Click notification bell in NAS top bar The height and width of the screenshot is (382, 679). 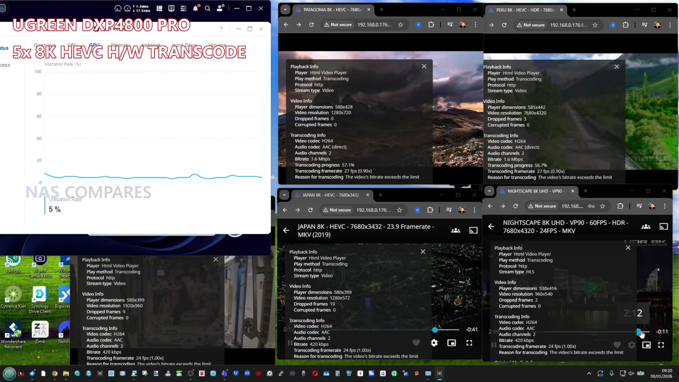pos(195,8)
